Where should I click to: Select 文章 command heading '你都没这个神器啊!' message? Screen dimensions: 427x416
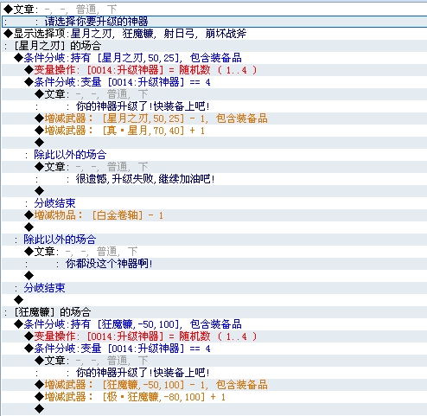[214, 252]
